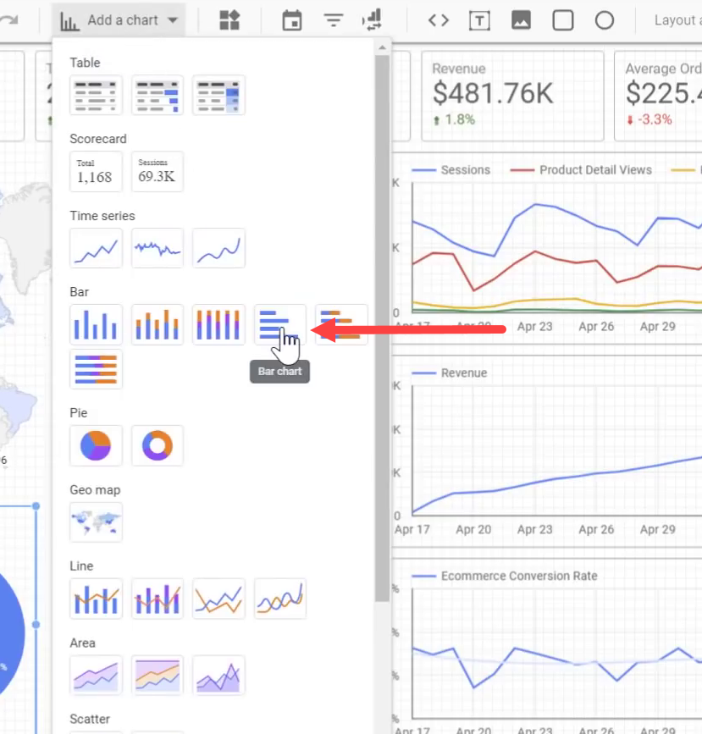Select the 100% stacked column chart
Screen dimensions: 702x734
pos(218,324)
